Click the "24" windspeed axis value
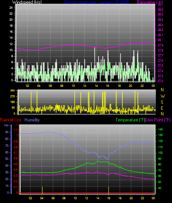Viewport: 172px width, 203px height. pos(11,8)
